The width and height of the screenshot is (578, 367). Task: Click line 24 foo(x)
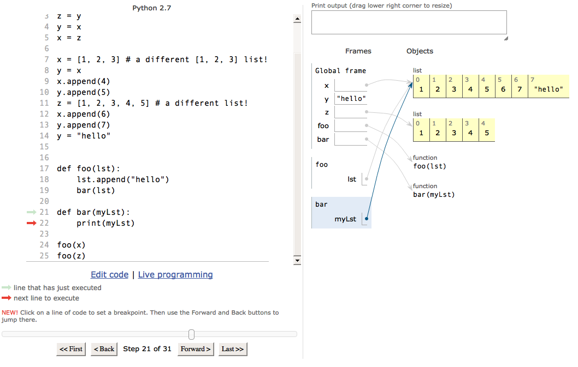[x=71, y=245]
